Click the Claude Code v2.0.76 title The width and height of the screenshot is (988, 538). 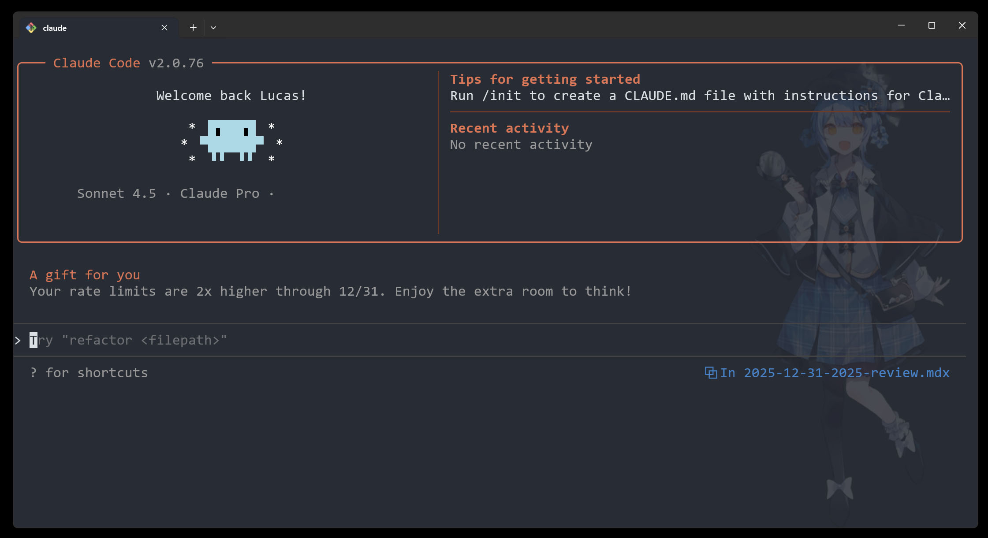tap(128, 63)
